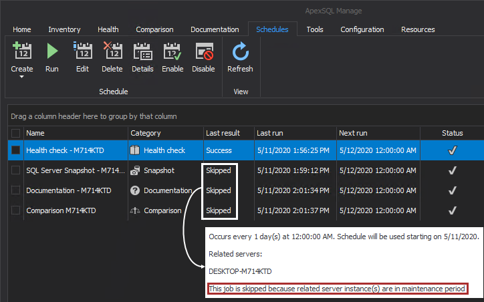Sort by the Category column header
Screen dimensions: 484x302
166,133
